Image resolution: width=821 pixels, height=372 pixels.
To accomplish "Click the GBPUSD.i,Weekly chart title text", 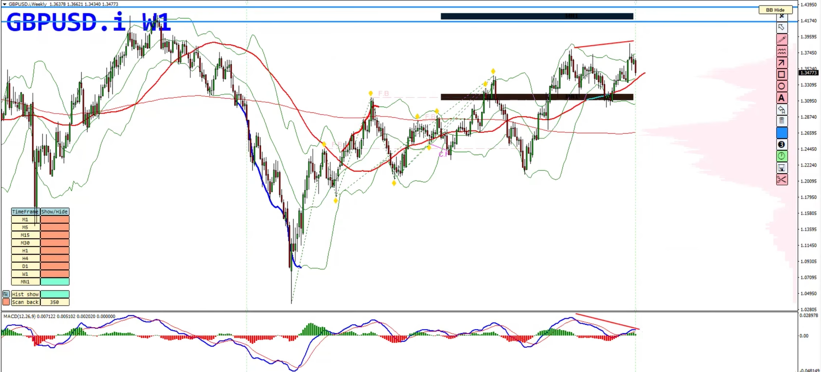I will tap(28, 4).
